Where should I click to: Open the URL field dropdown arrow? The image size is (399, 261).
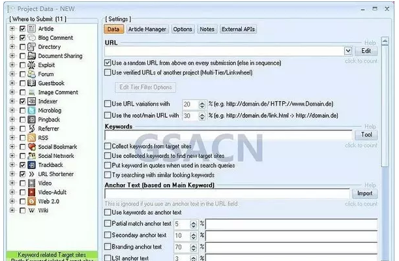348,51
